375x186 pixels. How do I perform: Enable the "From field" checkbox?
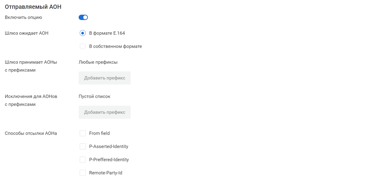(x=83, y=133)
